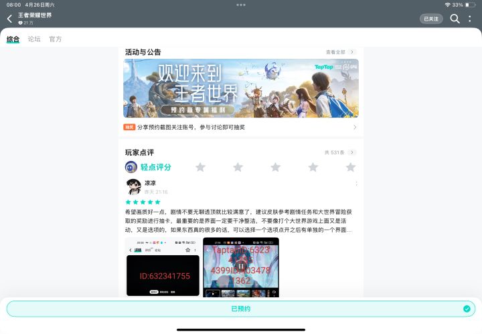482x334 pixels.
Task: Open the search magnifier icon
Action: click(x=455, y=19)
